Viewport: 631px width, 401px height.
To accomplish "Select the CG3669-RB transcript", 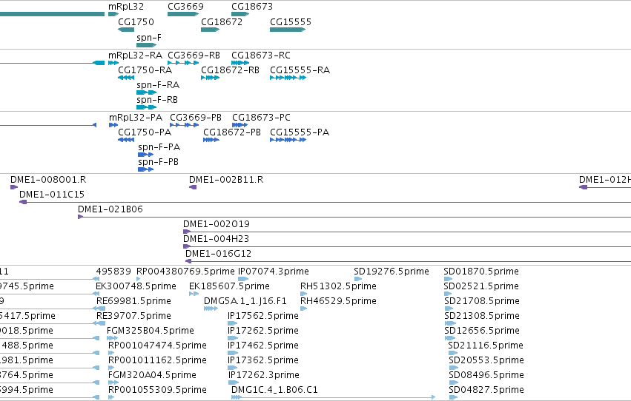I will click(183, 63).
